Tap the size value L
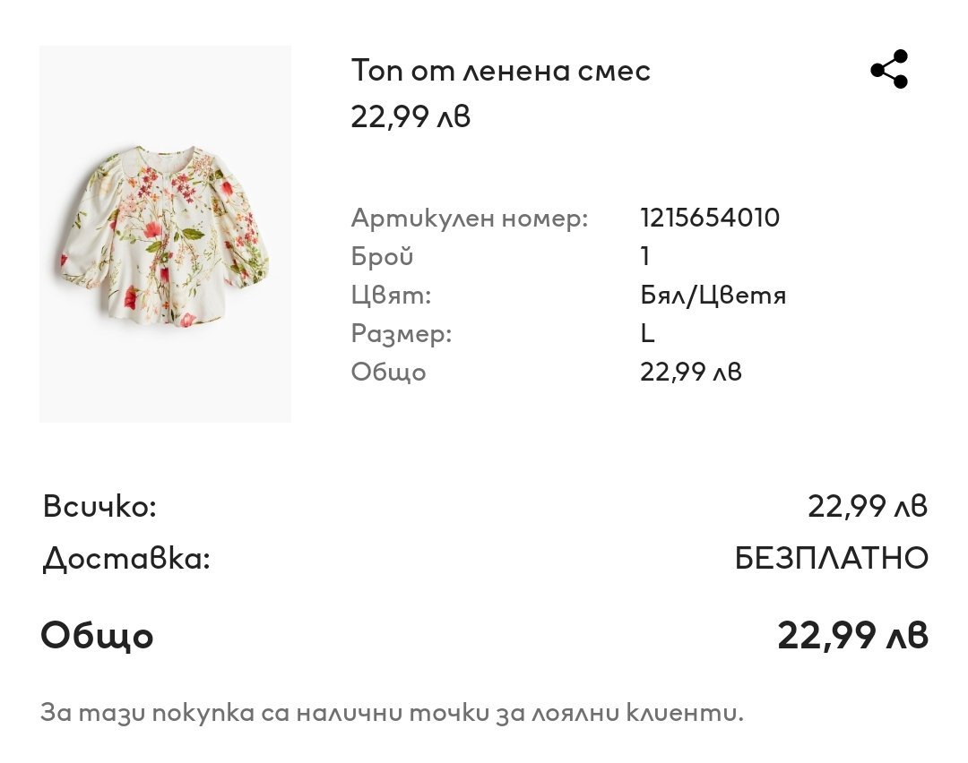Image resolution: width=968 pixels, height=763 pixels. (x=647, y=334)
